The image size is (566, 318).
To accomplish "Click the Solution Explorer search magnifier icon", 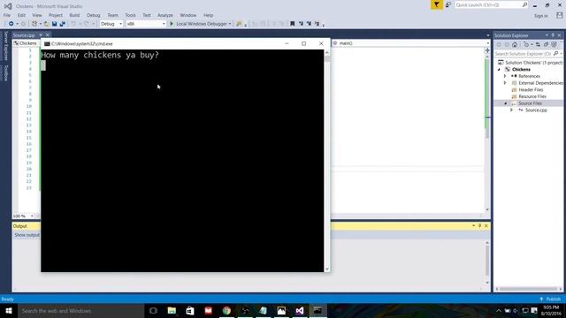I will click(556, 53).
